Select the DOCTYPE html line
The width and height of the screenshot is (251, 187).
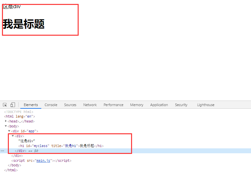[19, 112]
